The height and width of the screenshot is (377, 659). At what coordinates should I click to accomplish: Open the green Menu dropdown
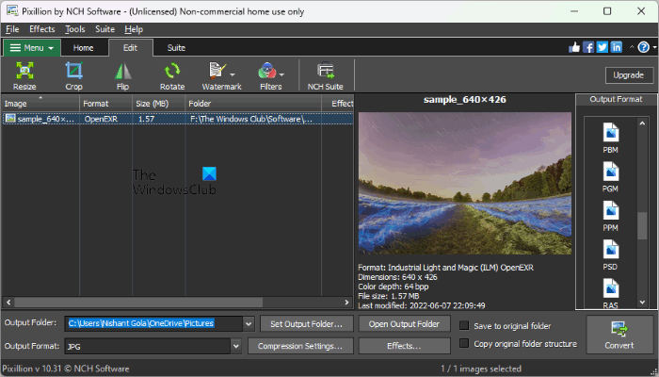tap(32, 47)
